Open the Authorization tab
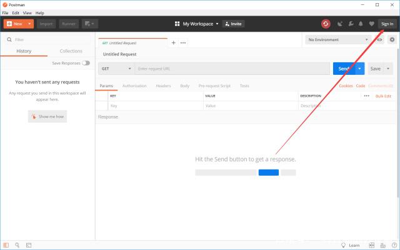The height and width of the screenshot is (250, 400). point(134,85)
